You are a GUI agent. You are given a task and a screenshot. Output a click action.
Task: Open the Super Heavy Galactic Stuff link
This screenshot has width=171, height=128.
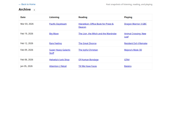tap(60, 52)
